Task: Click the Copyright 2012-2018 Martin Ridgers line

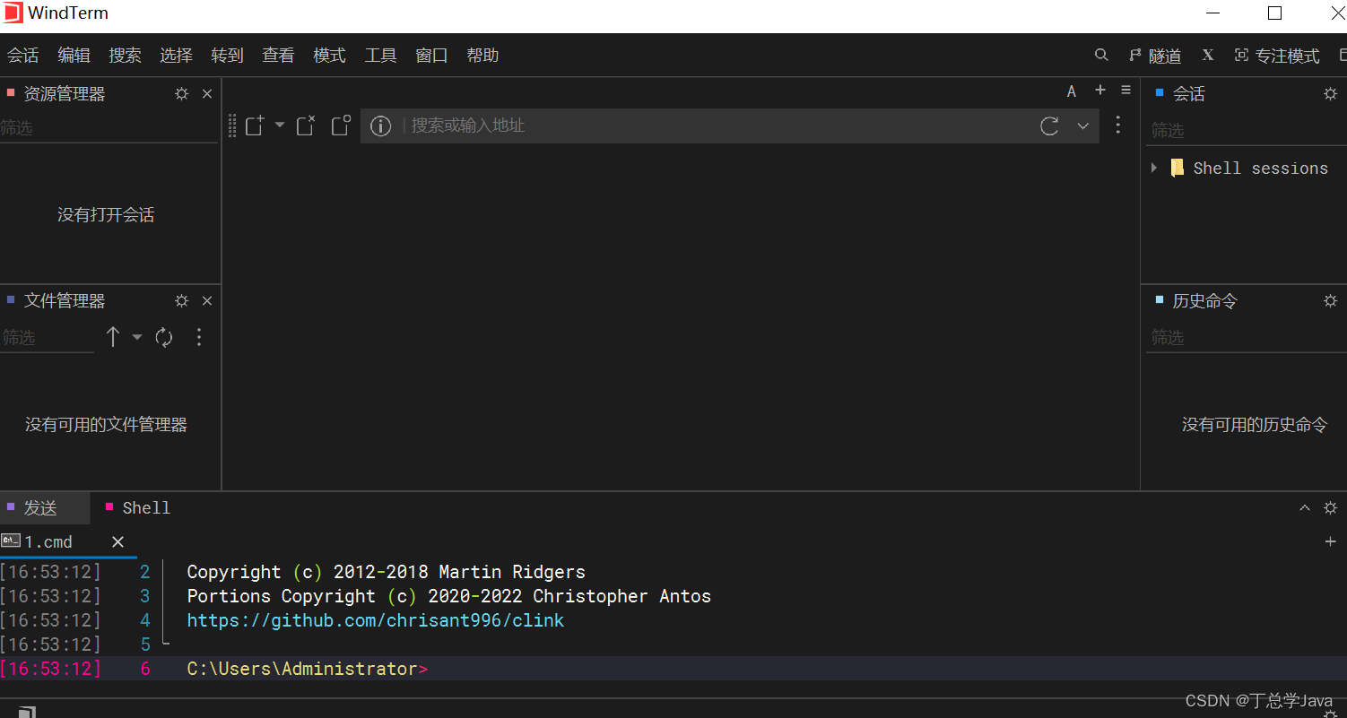Action: pos(387,572)
